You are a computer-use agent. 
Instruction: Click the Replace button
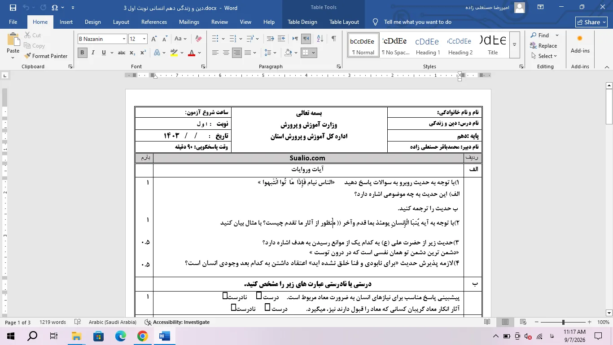pos(543,46)
